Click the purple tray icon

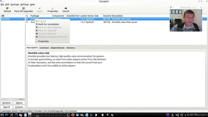coord(168,115)
